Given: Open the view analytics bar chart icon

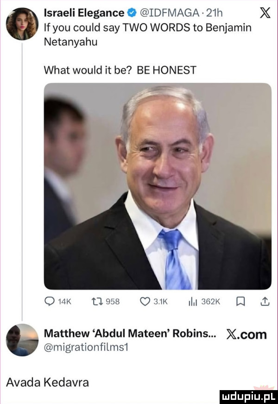Looking at the screenshot, I should [x=193, y=300].
